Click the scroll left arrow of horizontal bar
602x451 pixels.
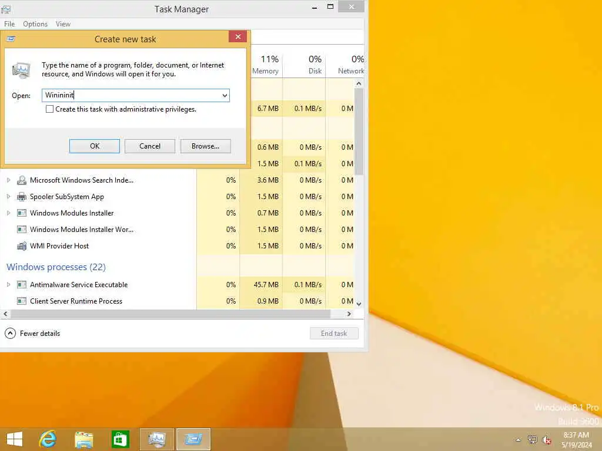point(5,314)
